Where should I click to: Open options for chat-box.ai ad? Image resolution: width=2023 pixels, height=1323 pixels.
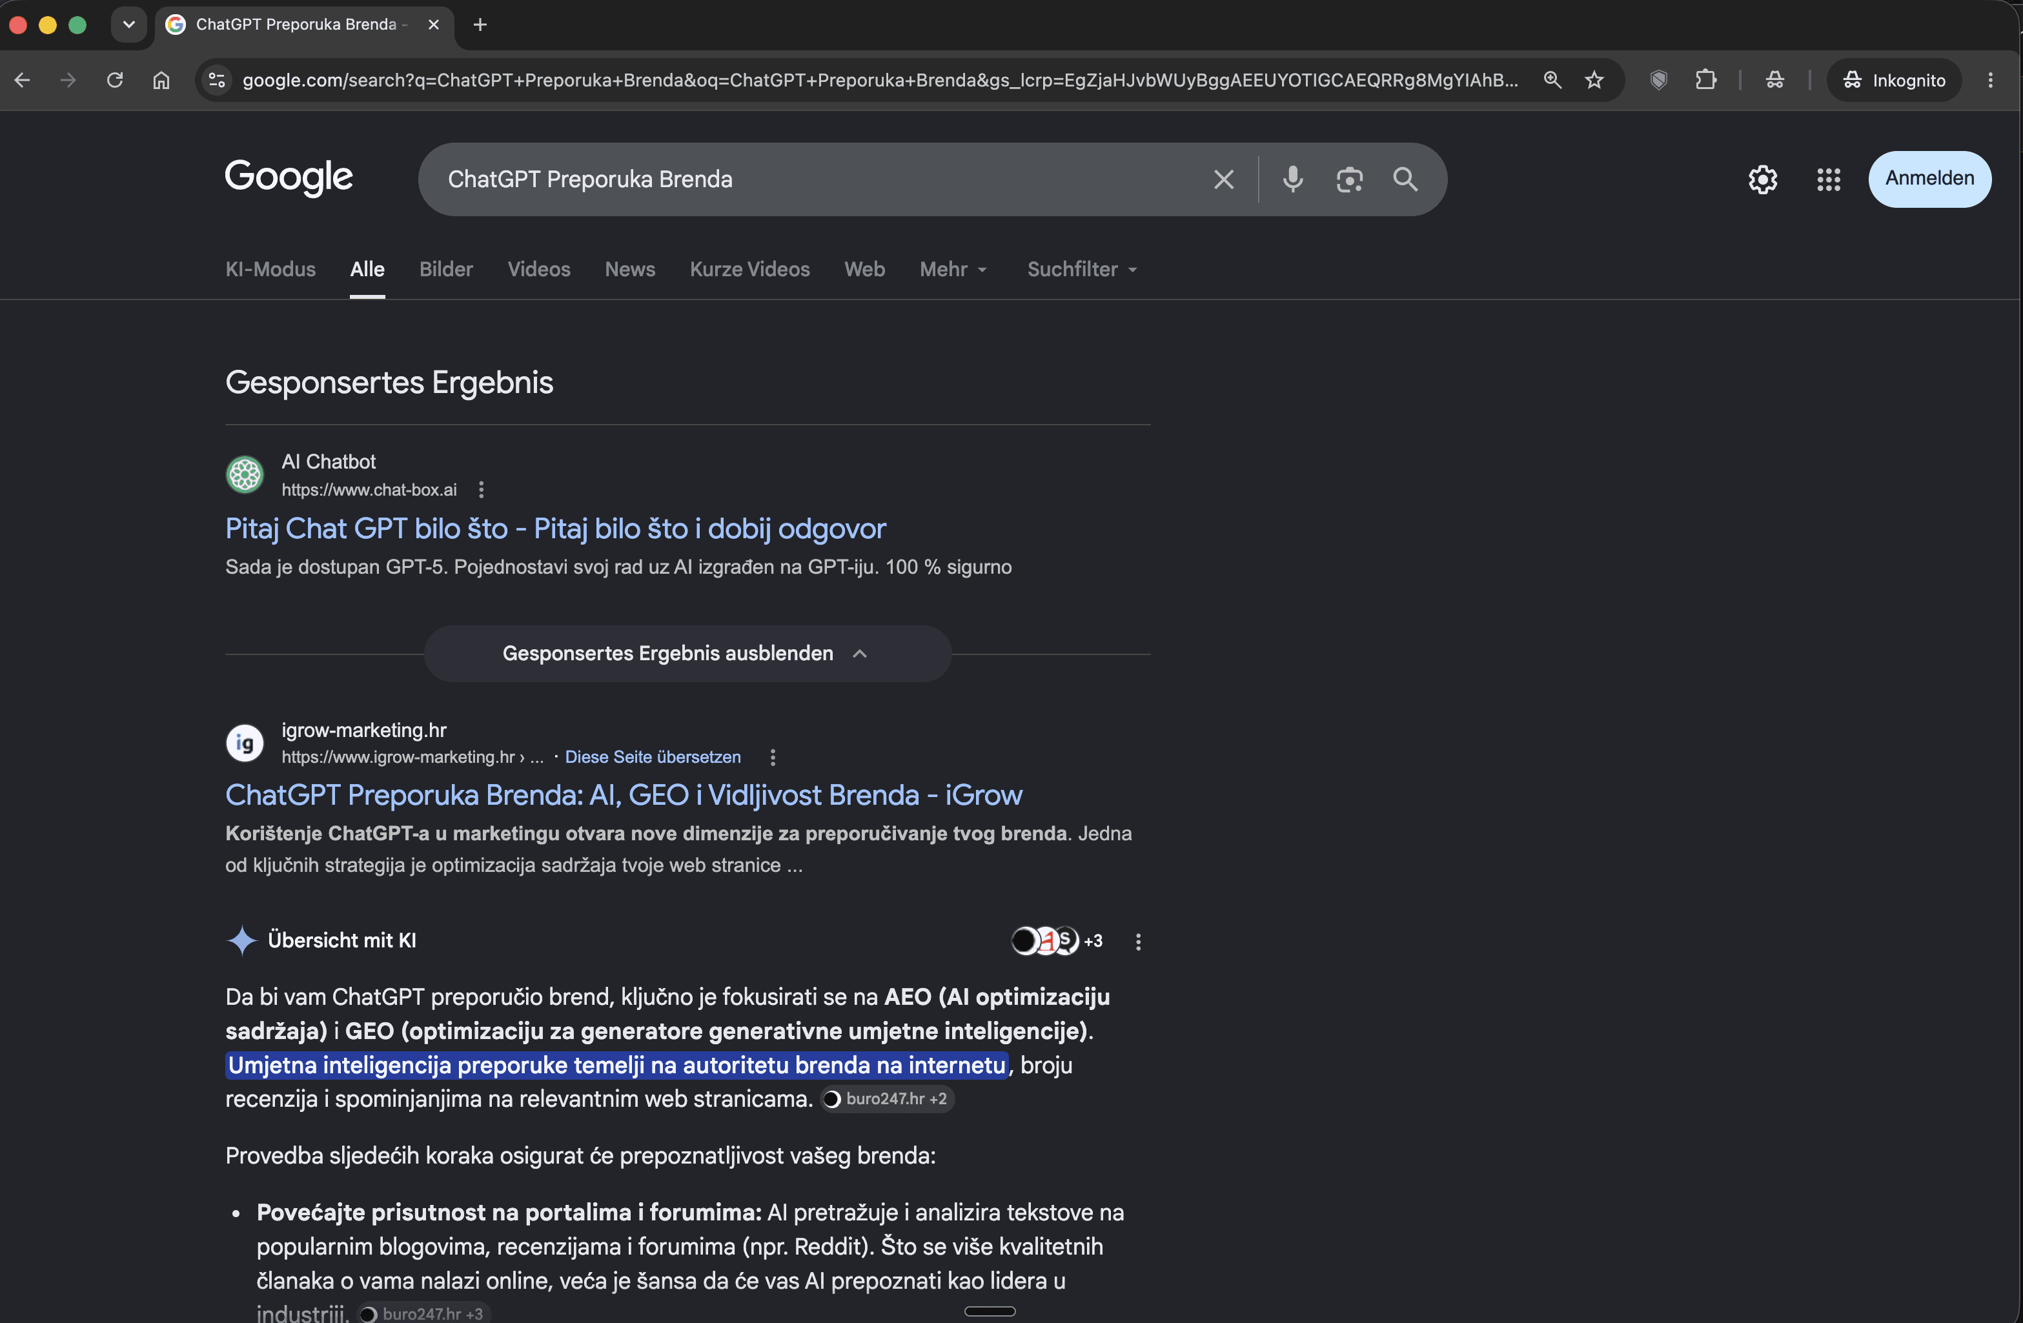coord(481,489)
